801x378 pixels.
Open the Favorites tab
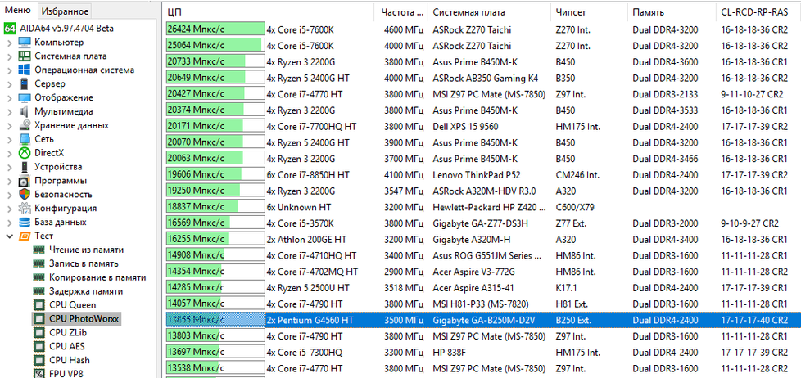pos(66,11)
